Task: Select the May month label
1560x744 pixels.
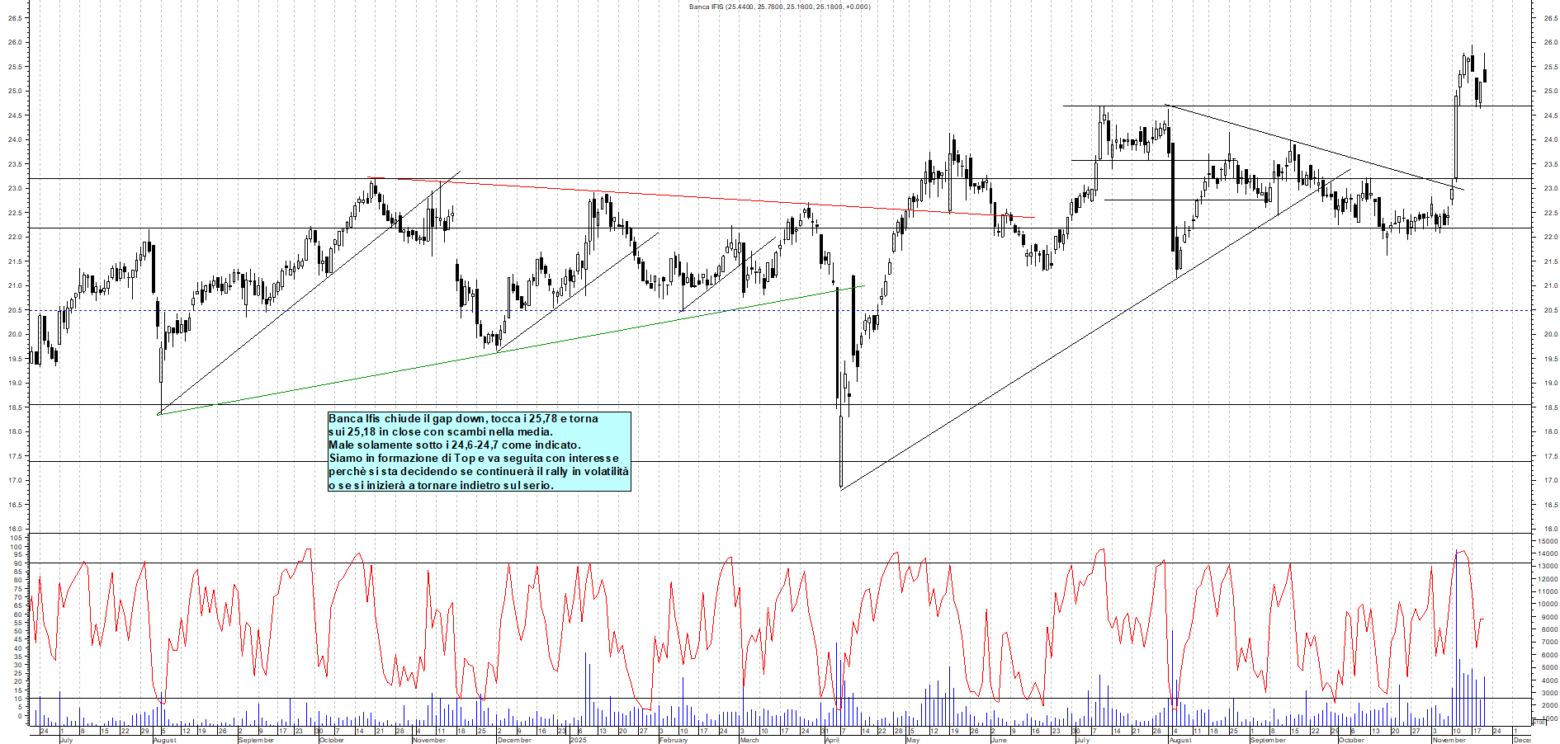Action: (912, 740)
